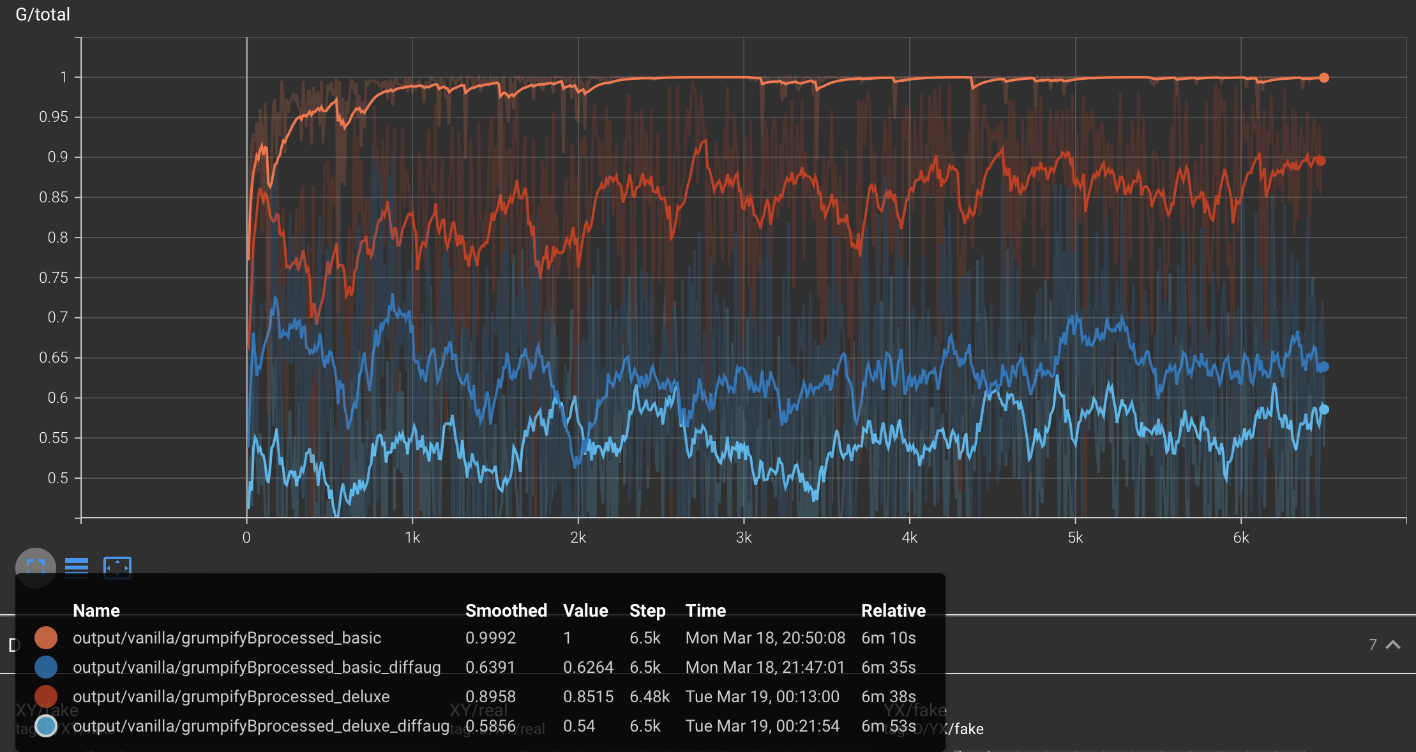Click the Smoothed column header

pyautogui.click(x=506, y=610)
